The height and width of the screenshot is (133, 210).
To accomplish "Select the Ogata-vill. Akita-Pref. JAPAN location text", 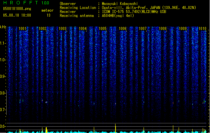I will (149, 8).
